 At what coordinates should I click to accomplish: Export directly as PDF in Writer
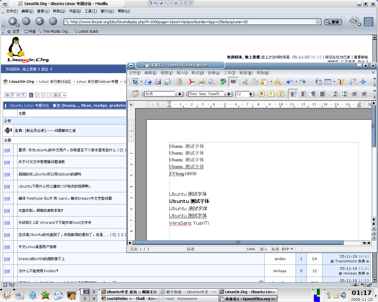[192, 82]
